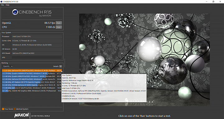The height and width of the screenshot is (119, 224).
Task: Open the OpenGL ranking type dropdown
Action: [7, 66]
